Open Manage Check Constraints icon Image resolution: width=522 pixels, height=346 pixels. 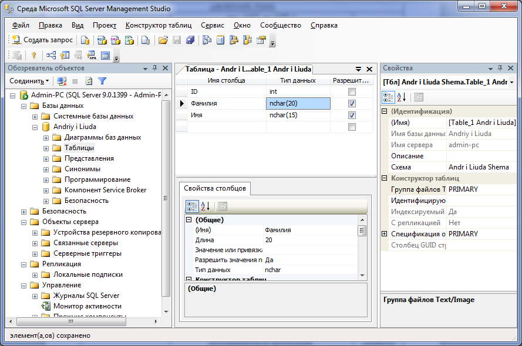pyautogui.click(x=105, y=55)
